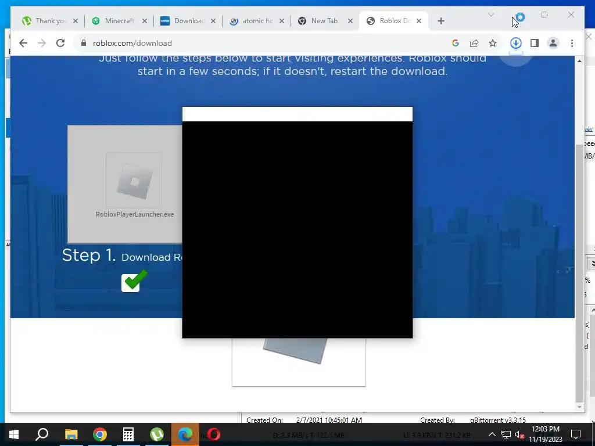
Task: Switch to the 'Thank you' uTorrent tab
Action: 50,21
